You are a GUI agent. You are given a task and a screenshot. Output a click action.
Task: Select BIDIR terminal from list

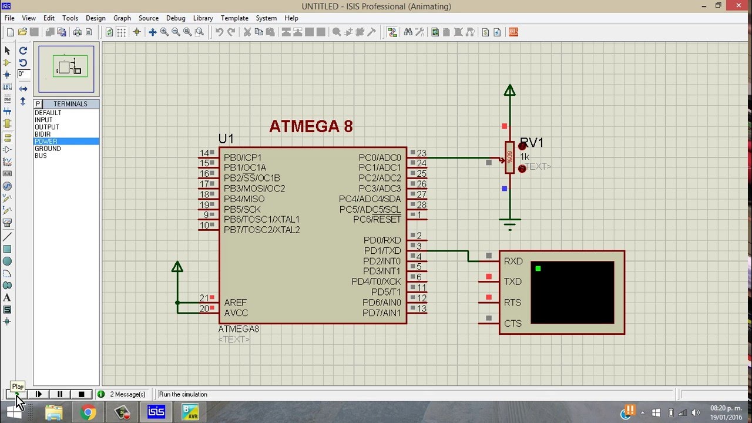click(x=66, y=135)
